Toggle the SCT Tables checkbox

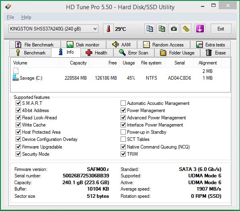(x=123, y=139)
